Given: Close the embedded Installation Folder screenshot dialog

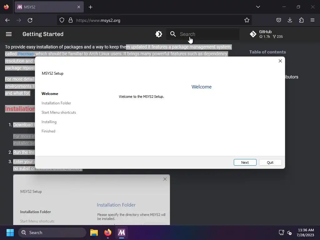Looking at the screenshot, I should (x=165, y=179).
